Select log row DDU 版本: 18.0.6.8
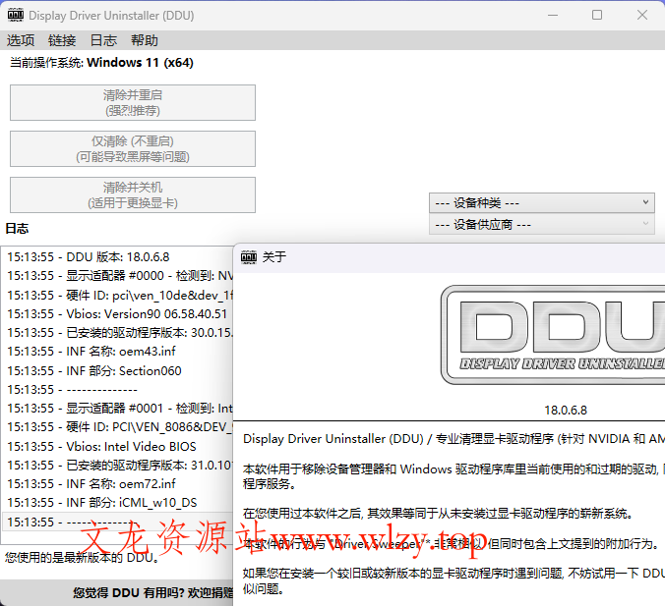The height and width of the screenshot is (606, 665). (118, 257)
